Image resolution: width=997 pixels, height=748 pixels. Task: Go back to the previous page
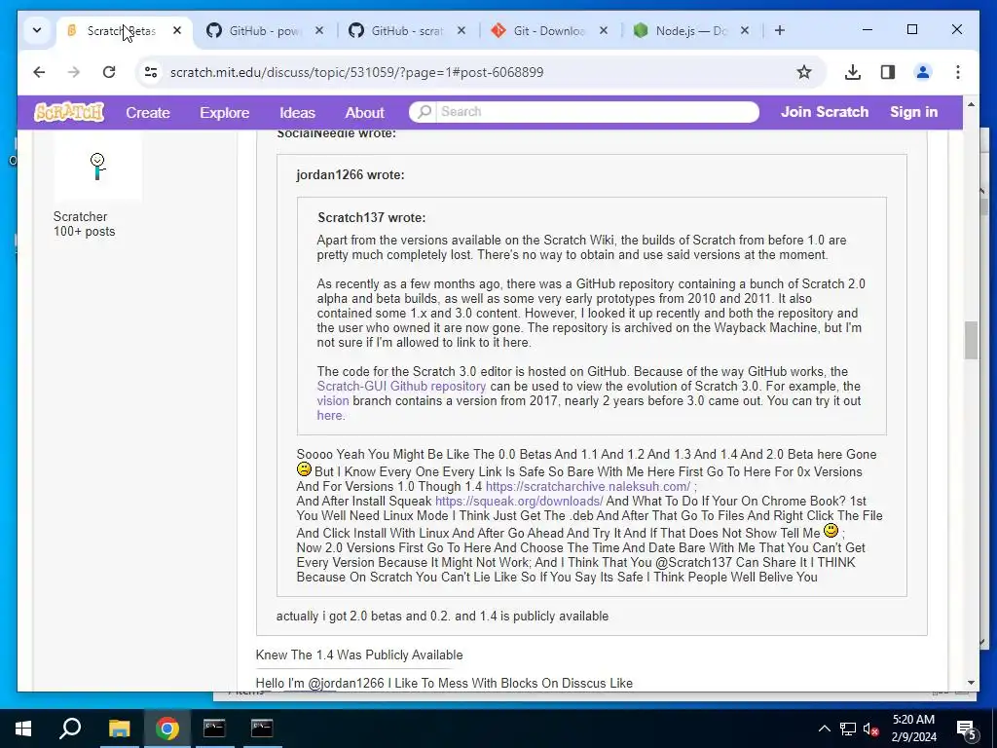[x=39, y=72]
